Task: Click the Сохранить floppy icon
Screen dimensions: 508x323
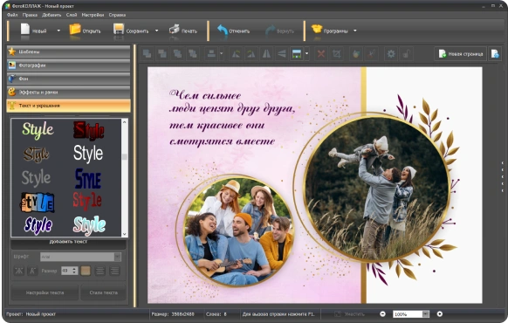Action: [119, 30]
